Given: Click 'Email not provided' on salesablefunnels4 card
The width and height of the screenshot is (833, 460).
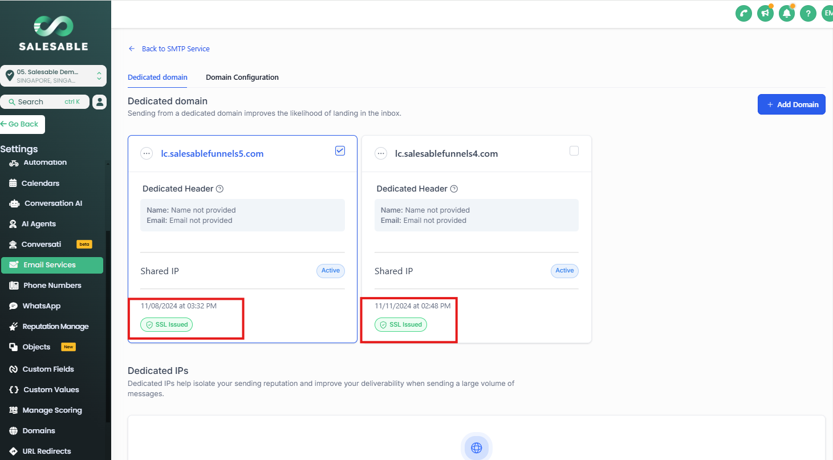Looking at the screenshot, I should point(434,221).
